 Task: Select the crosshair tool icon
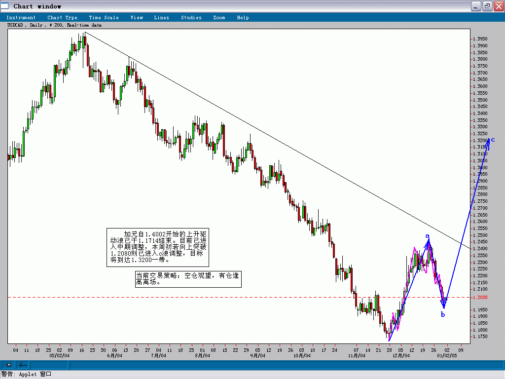22,365
